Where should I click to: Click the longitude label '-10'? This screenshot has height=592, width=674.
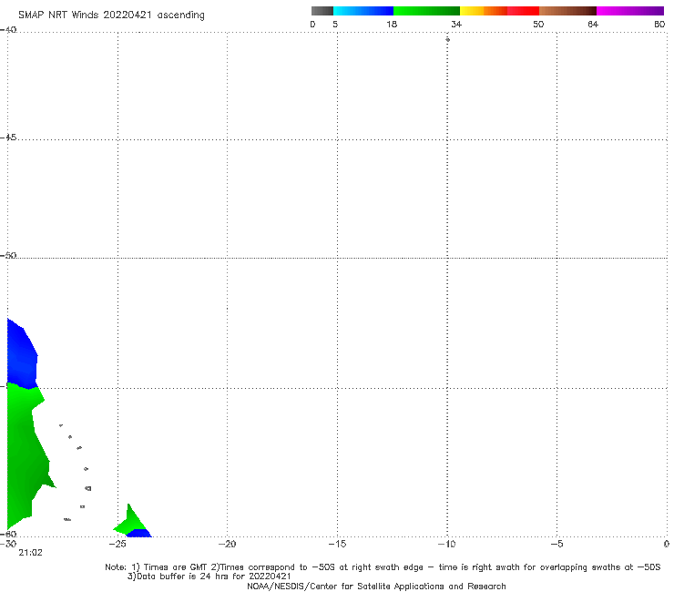click(446, 544)
